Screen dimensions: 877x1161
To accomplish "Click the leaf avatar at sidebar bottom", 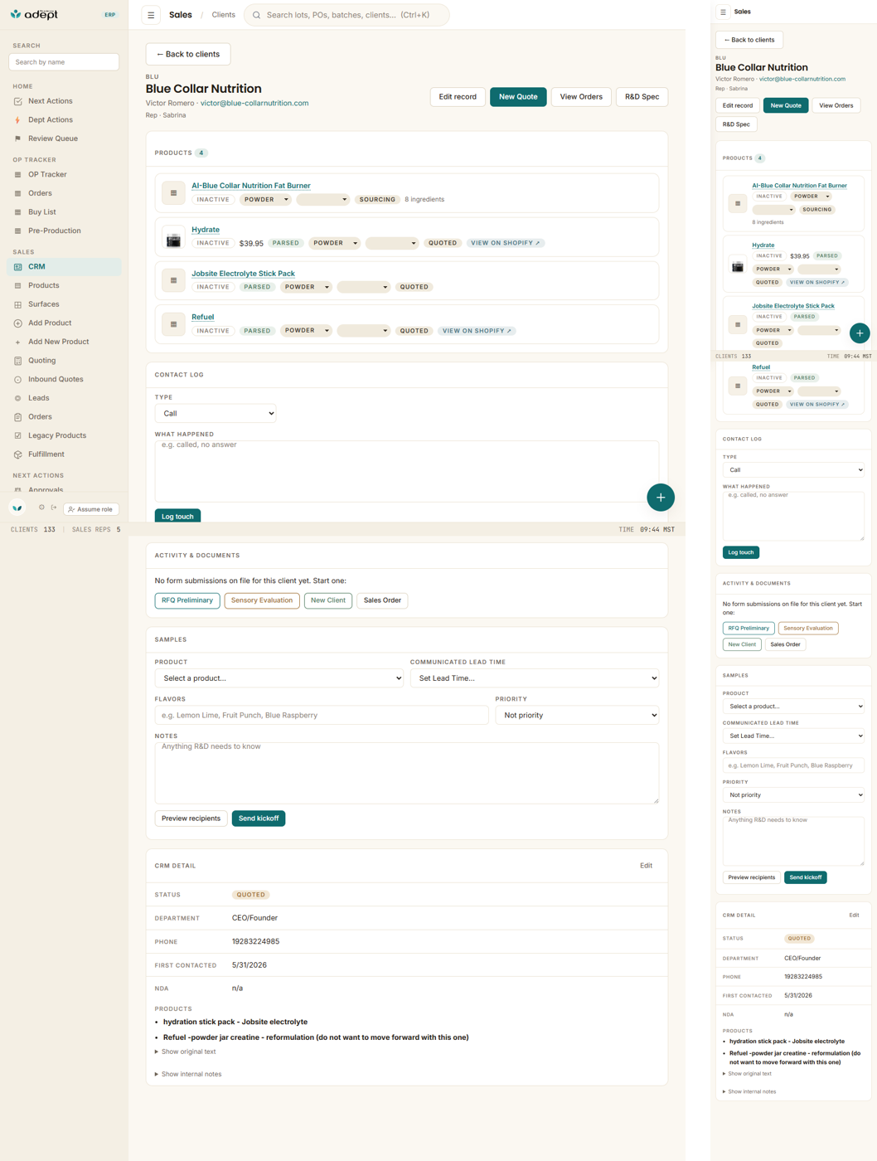I will [17, 508].
